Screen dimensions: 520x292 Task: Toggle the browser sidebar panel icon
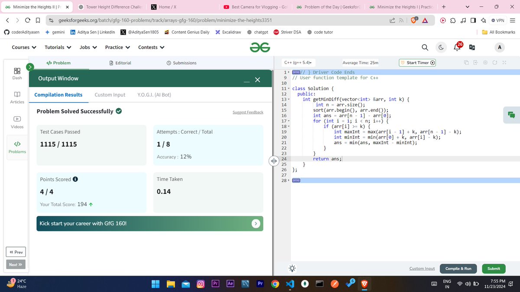(473, 20)
